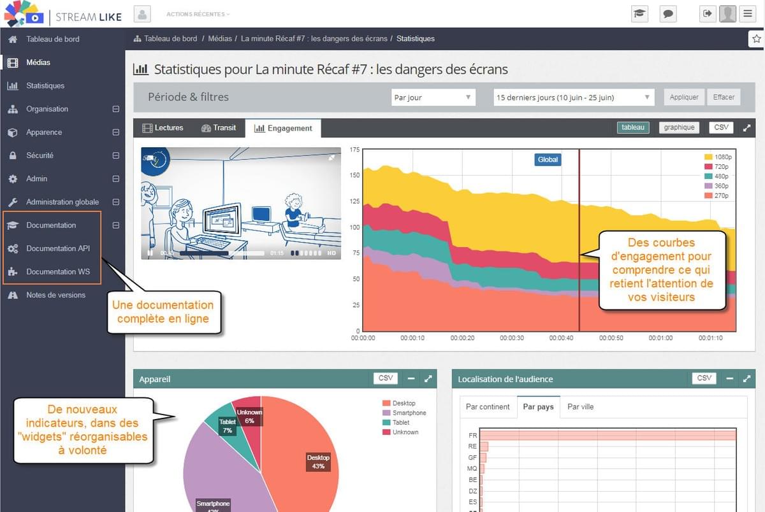Viewport: 765px width, 512px height.
Task: Click the video player progress bar
Action: 222,253
